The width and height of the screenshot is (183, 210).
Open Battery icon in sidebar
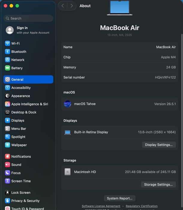7,68
